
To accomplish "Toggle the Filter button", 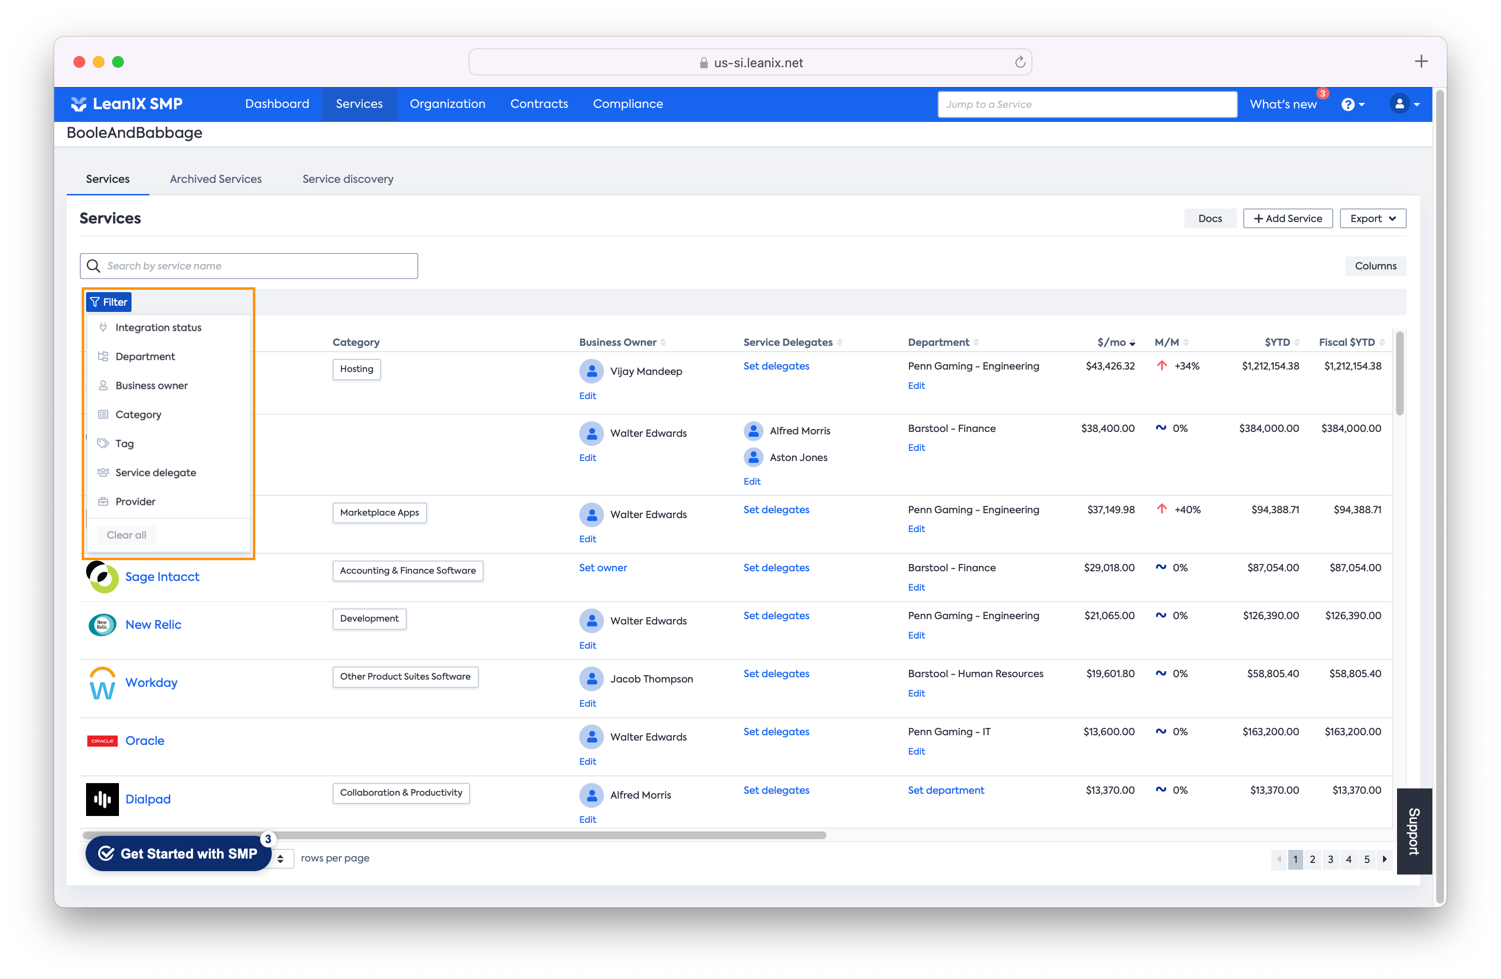I will click(x=109, y=303).
